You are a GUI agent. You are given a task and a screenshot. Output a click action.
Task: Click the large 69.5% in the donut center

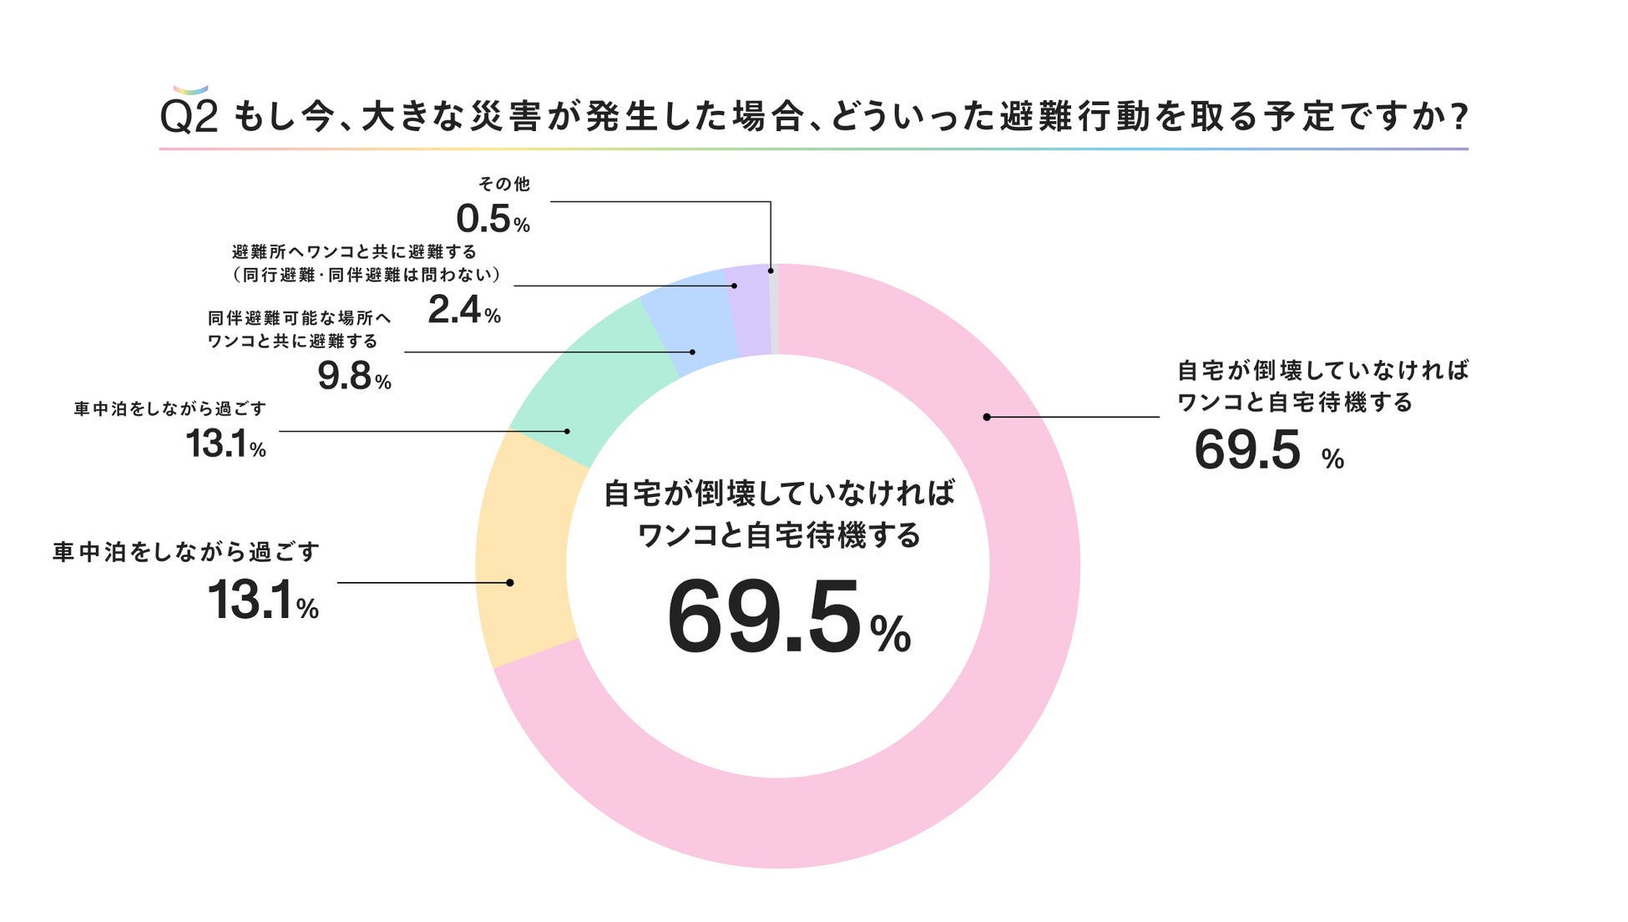[787, 619]
